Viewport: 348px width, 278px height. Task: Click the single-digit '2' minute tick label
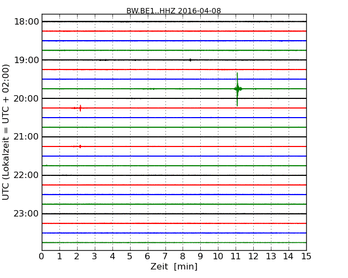tap(77, 257)
